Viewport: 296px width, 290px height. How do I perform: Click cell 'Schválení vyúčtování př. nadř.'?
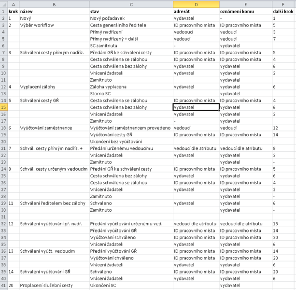(x=54, y=224)
